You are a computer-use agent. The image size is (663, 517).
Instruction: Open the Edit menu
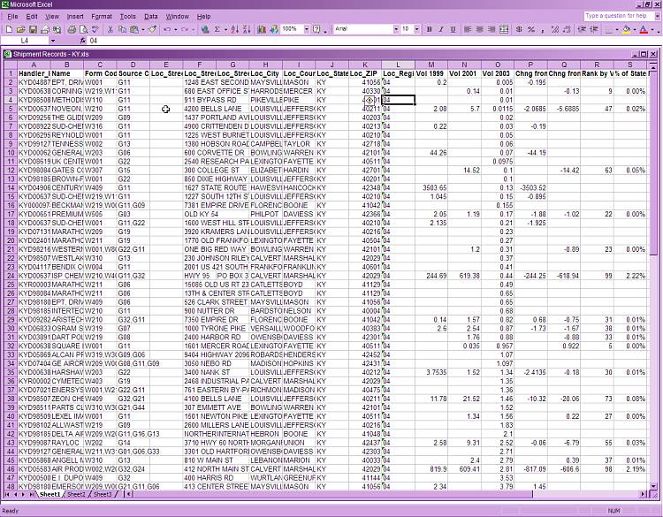click(32, 17)
